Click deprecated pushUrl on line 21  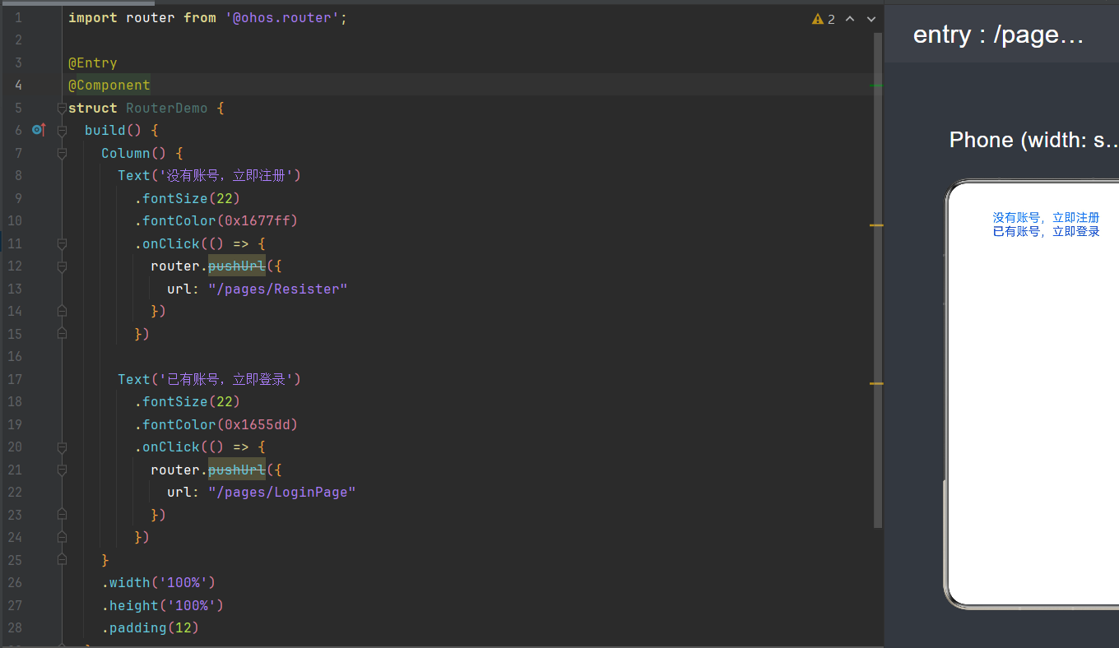[x=237, y=470]
